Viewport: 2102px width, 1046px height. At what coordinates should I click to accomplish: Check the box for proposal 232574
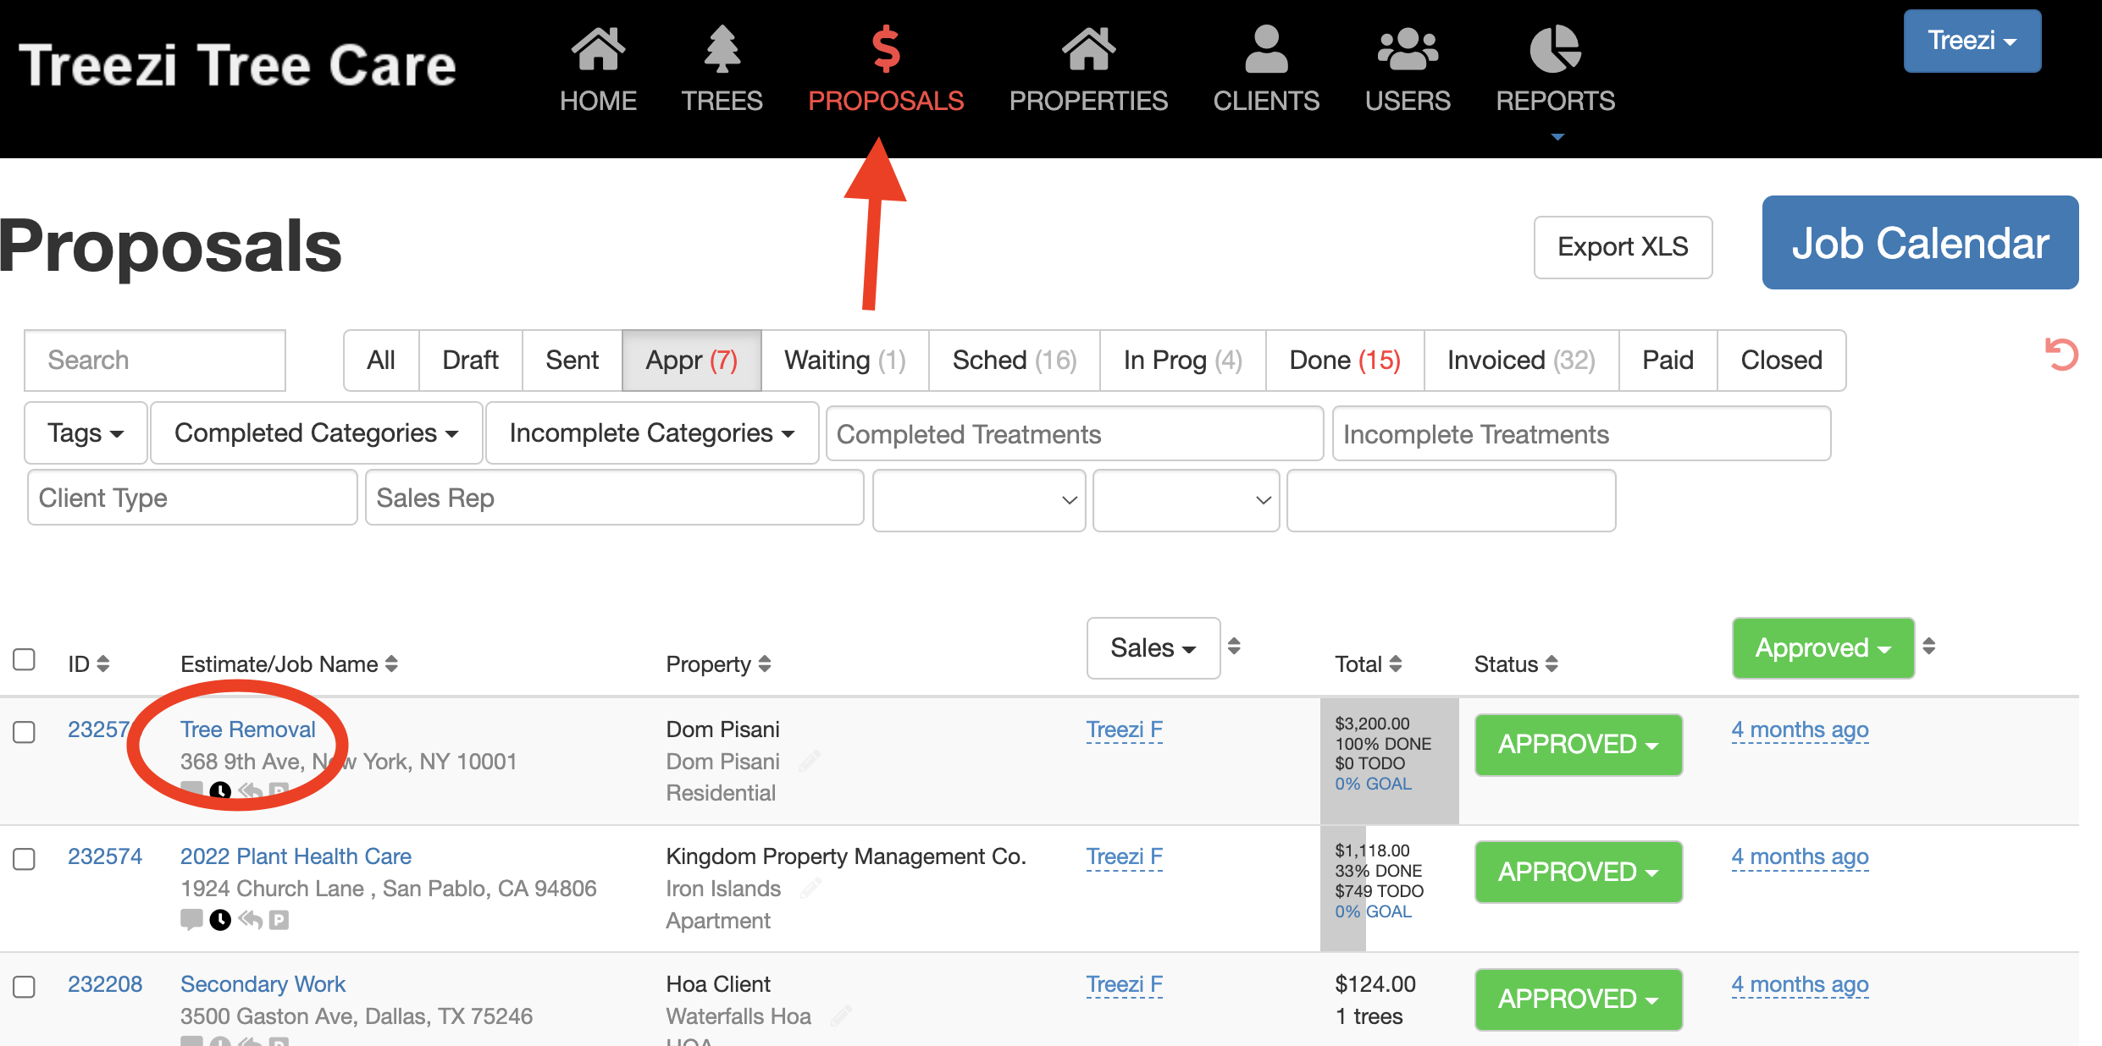click(x=24, y=859)
